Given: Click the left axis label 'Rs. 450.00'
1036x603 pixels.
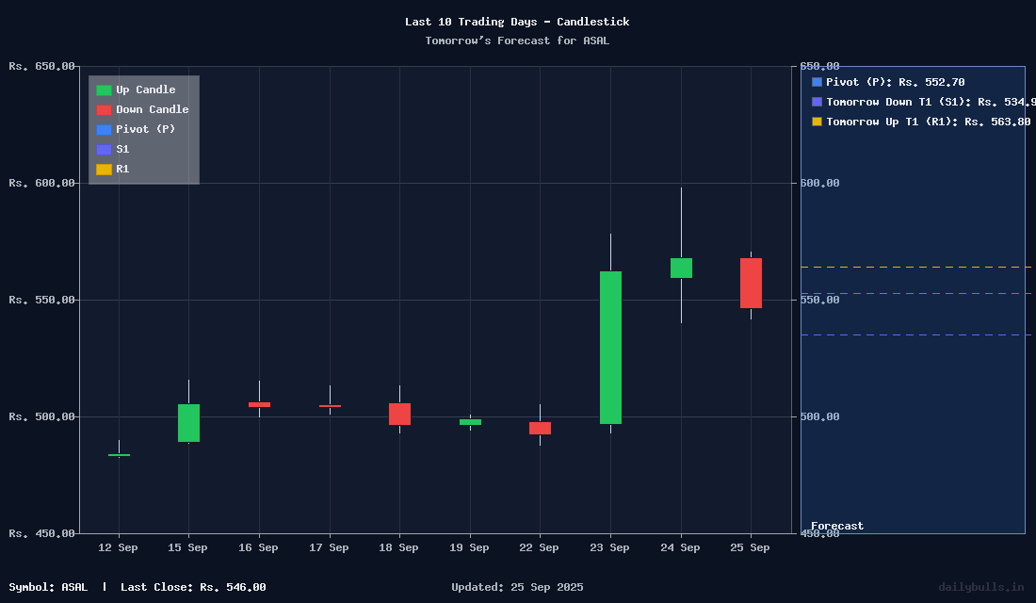Looking at the screenshot, I should pyautogui.click(x=42, y=533).
